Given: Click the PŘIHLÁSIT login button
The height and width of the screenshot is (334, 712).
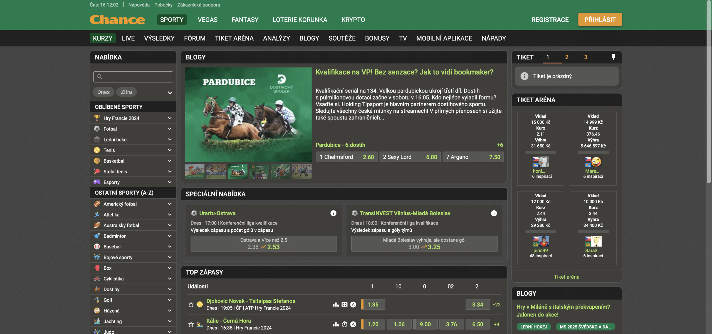Looking at the screenshot, I should point(600,20).
